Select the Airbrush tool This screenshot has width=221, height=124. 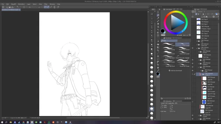click(158, 27)
